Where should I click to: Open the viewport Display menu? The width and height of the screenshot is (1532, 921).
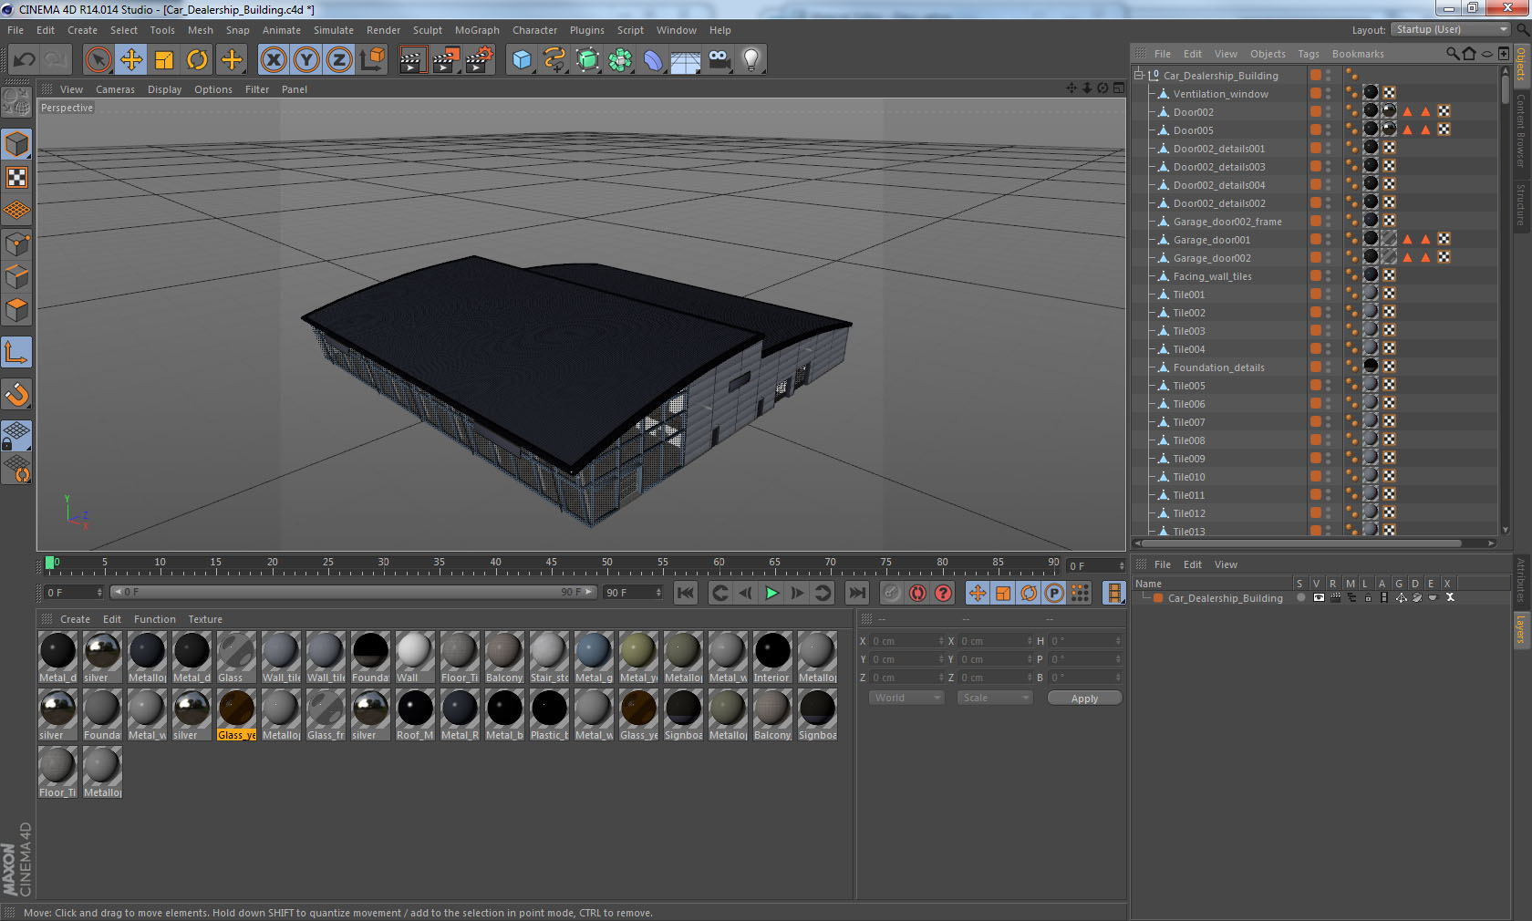pyautogui.click(x=164, y=89)
